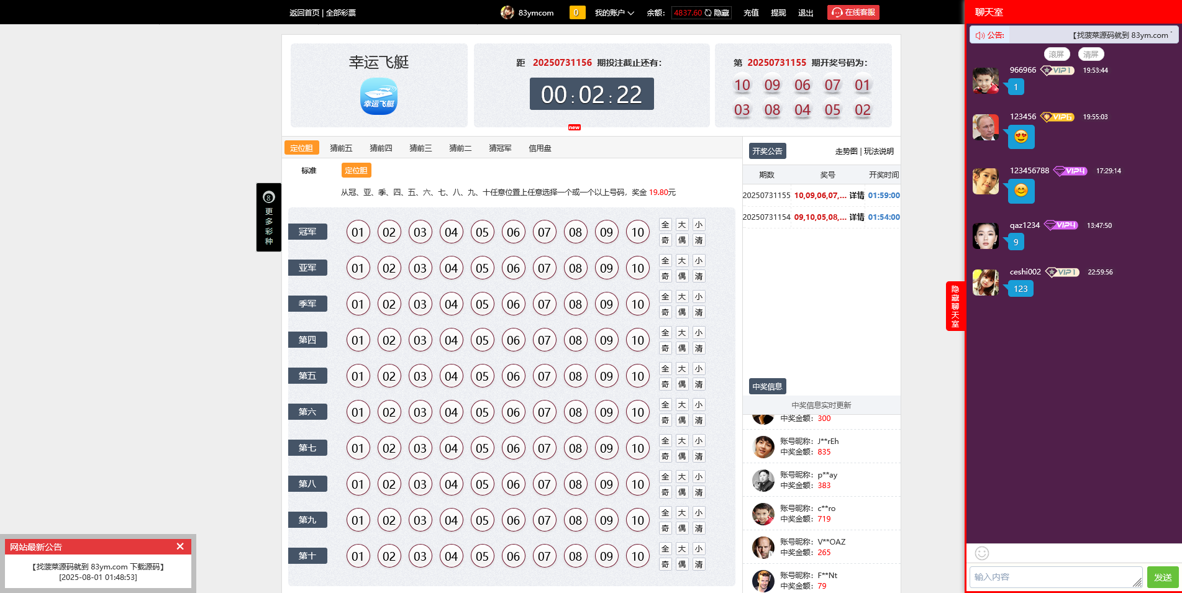Expand the 我的账户 dropdown menu
The height and width of the screenshot is (593, 1182).
point(614,13)
